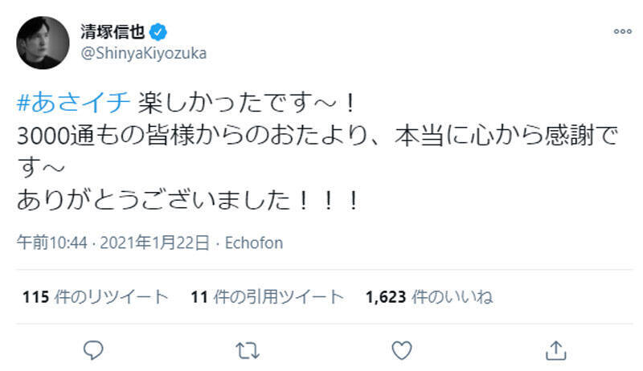The height and width of the screenshot is (371, 643).
Task: Open the profile avatar photo
Action: pyautogui.click(x=43, y=43)
